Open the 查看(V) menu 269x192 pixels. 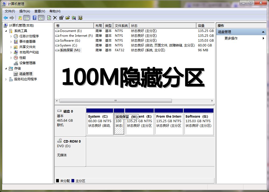(x=40, y=11)
